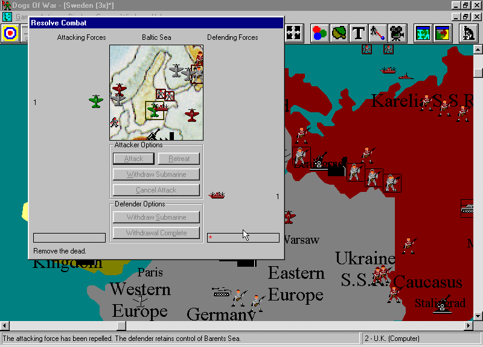
Task: Select the lone infantry unit east of Ukraine label
Action: point(409,246)
